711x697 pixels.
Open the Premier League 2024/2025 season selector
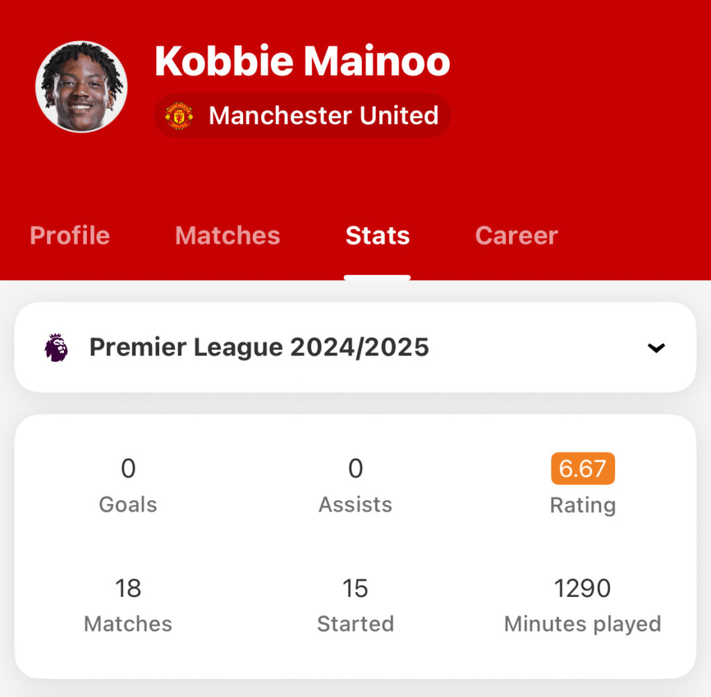point(355,347)
